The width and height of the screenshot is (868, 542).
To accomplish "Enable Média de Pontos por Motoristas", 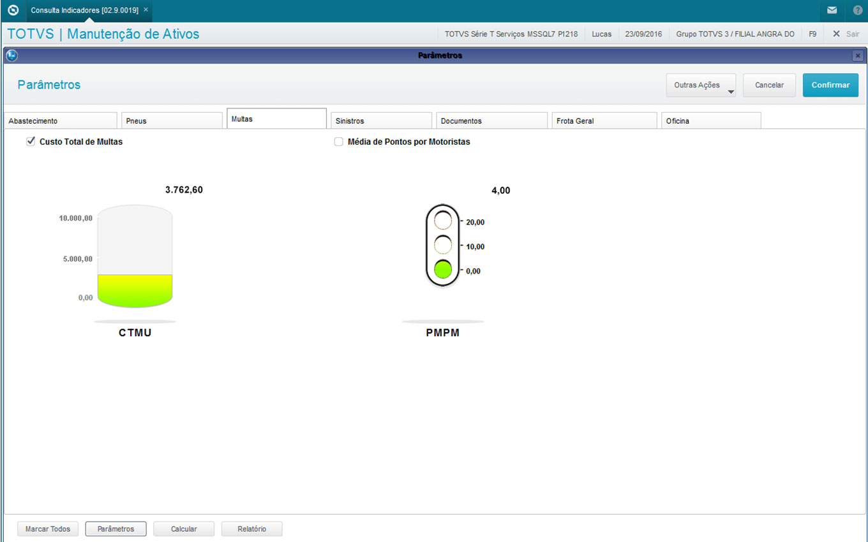I will point(339,142).
